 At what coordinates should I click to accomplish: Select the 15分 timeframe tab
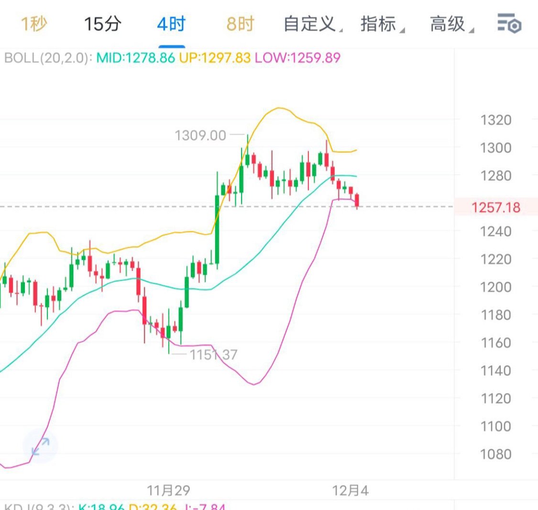(x=102, y=23)
